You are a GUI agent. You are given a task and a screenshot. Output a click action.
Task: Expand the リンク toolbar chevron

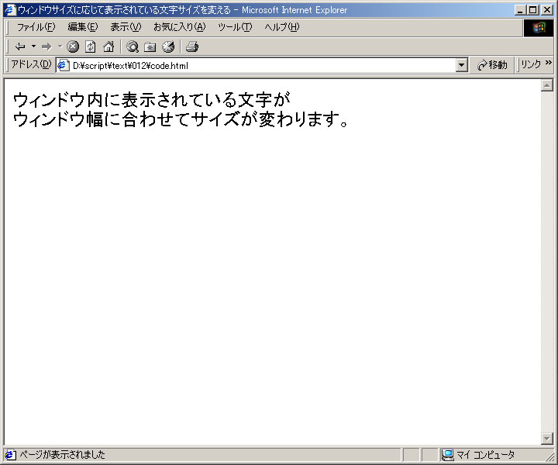pyautogui.click(x=548, y=63)
